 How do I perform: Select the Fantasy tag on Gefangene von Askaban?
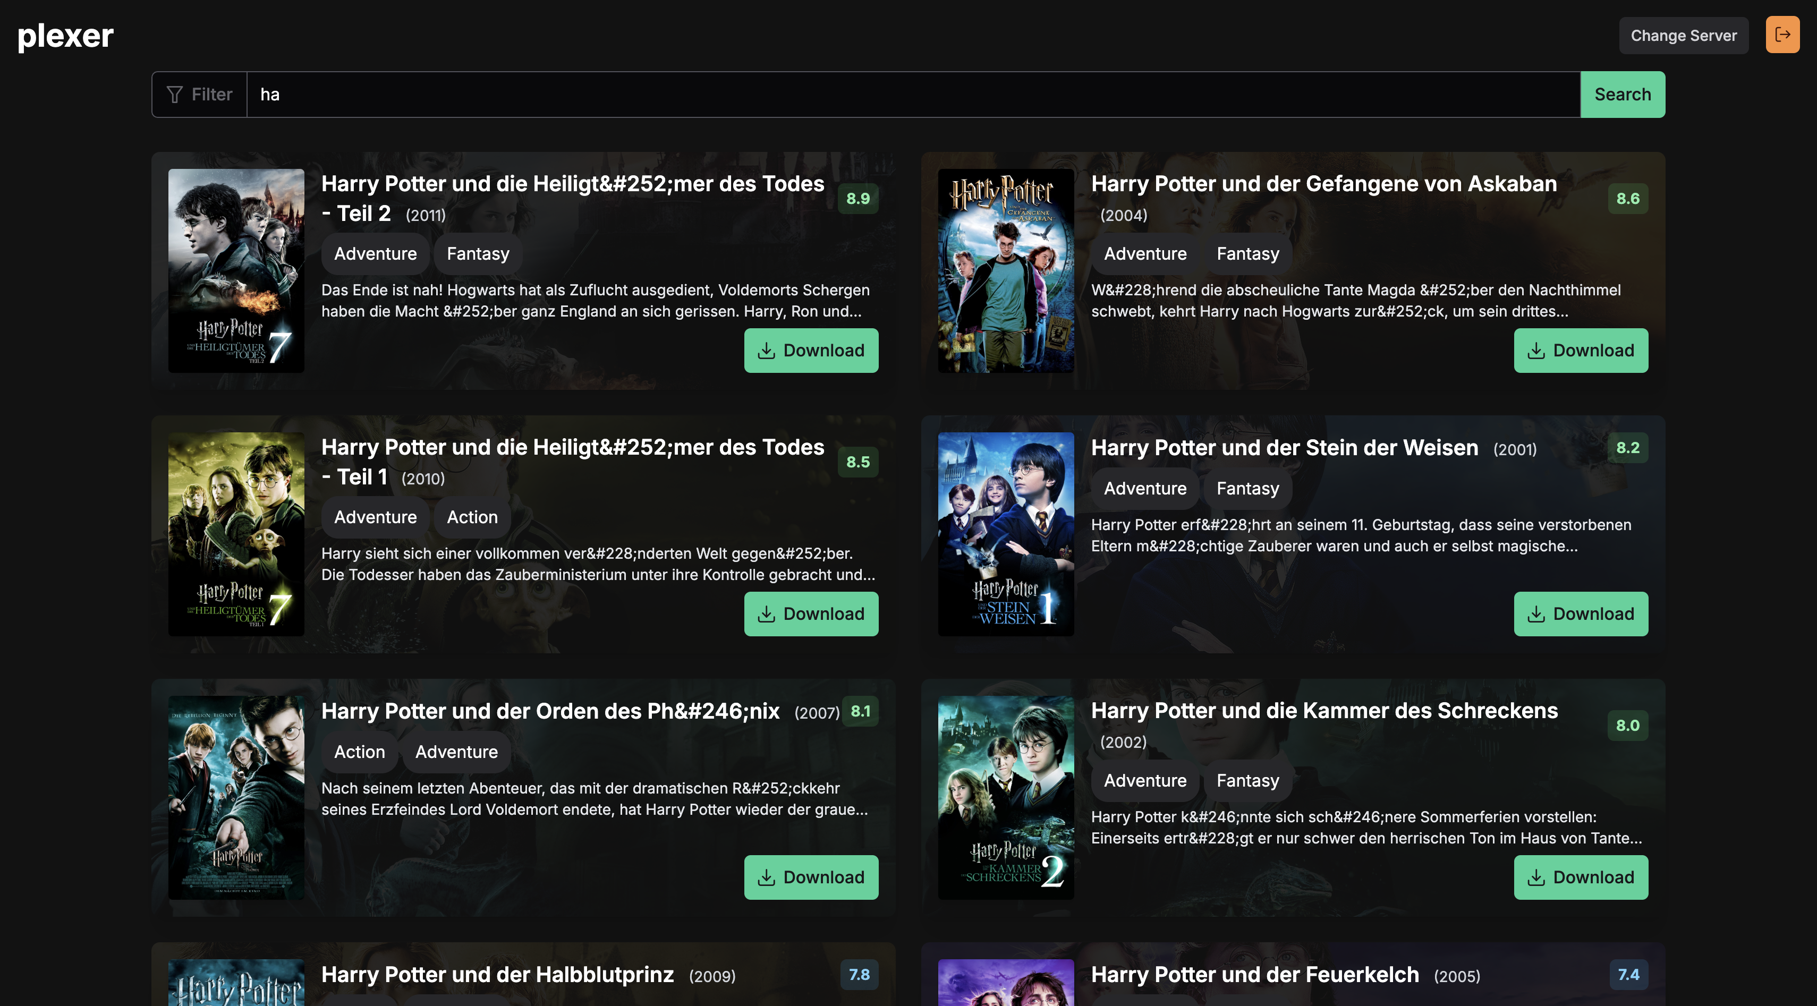(x=1247, y=253)
